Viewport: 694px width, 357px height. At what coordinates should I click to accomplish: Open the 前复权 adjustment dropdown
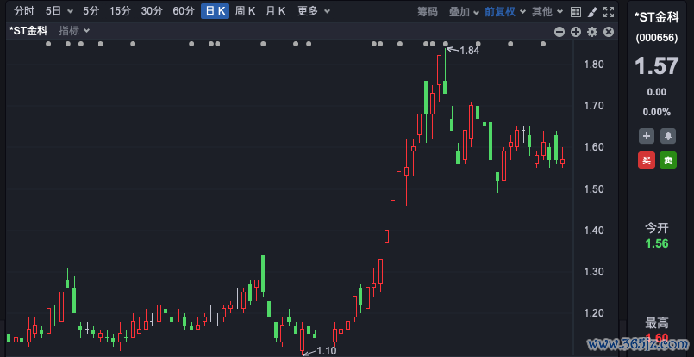click(x=504, y=12)
